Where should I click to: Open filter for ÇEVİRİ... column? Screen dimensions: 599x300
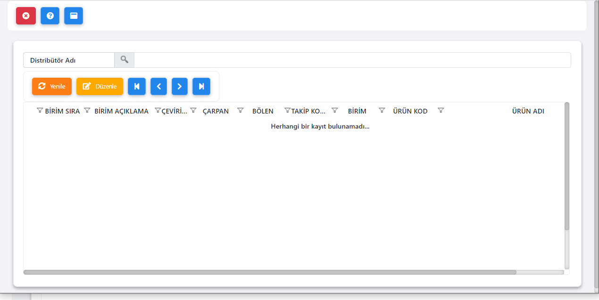(158, 110)
